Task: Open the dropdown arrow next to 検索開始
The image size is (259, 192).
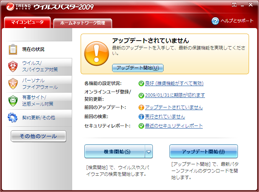Action: point(149,151)
